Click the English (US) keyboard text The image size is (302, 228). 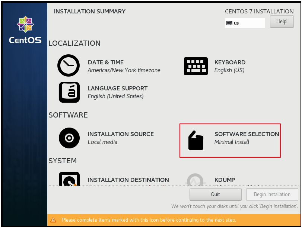tap(229, 70)
